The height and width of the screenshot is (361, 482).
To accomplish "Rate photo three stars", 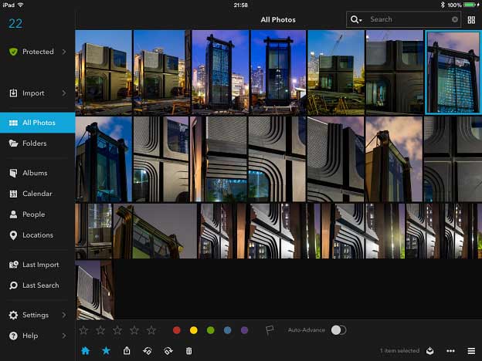I will tap(117, 330).
